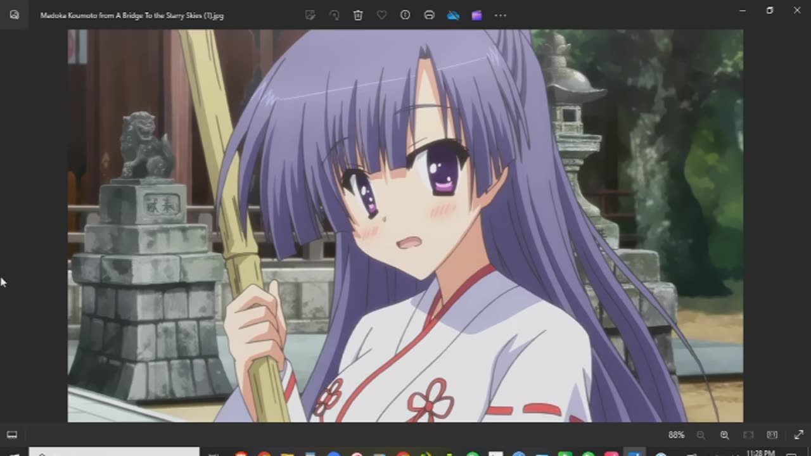The width and height of the screenshot is (811, 456).
Task: Restore down the Photos window
Action: [770, 10]
